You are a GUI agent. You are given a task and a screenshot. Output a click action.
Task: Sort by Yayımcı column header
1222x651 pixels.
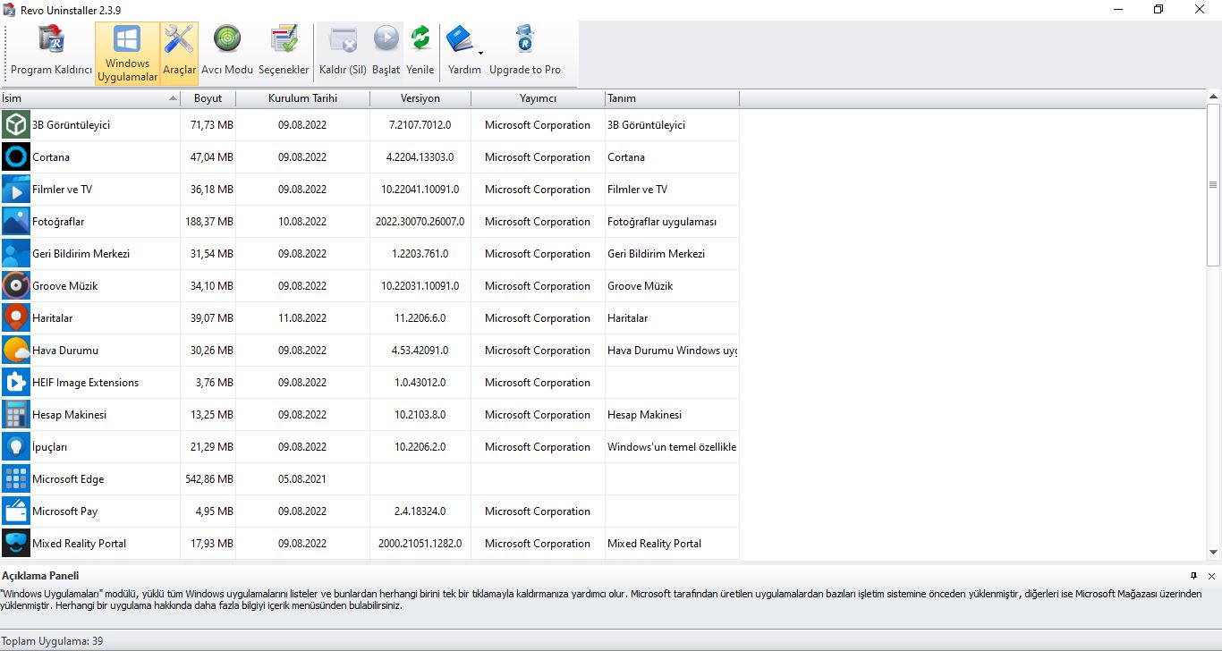coord(538,98)
